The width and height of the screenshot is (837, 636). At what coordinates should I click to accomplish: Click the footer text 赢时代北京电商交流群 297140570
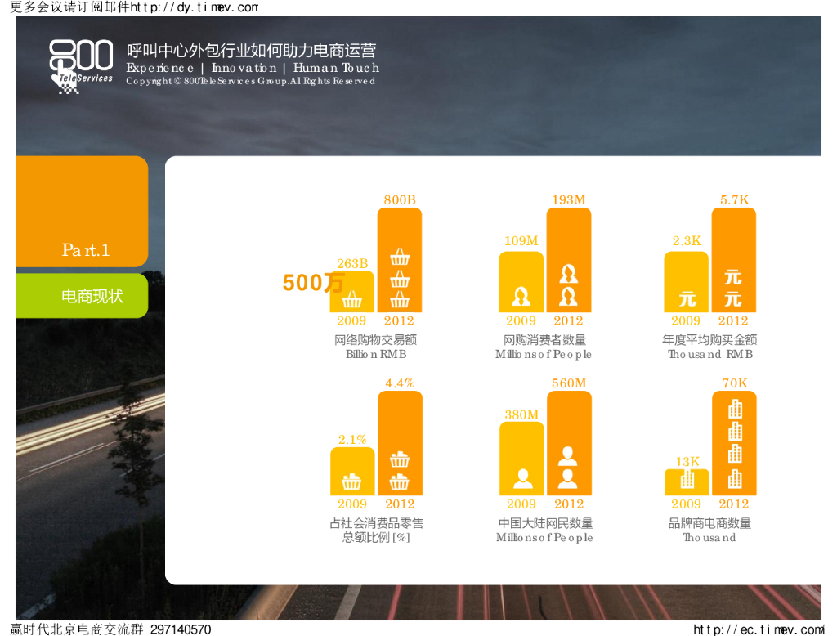pyautogui.click(x=111, y=629)
